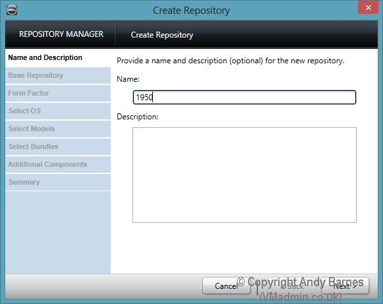Image resolution: width=383 pixels, height=304 pixels.
Task: Open the Additional Components step
Action: pyautogui.click(x=58, y=164)
